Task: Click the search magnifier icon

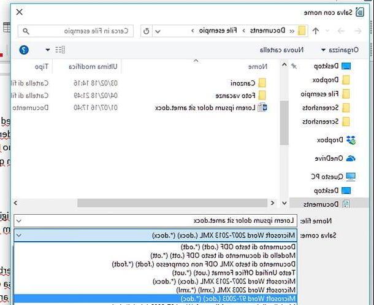Action: 26,31
